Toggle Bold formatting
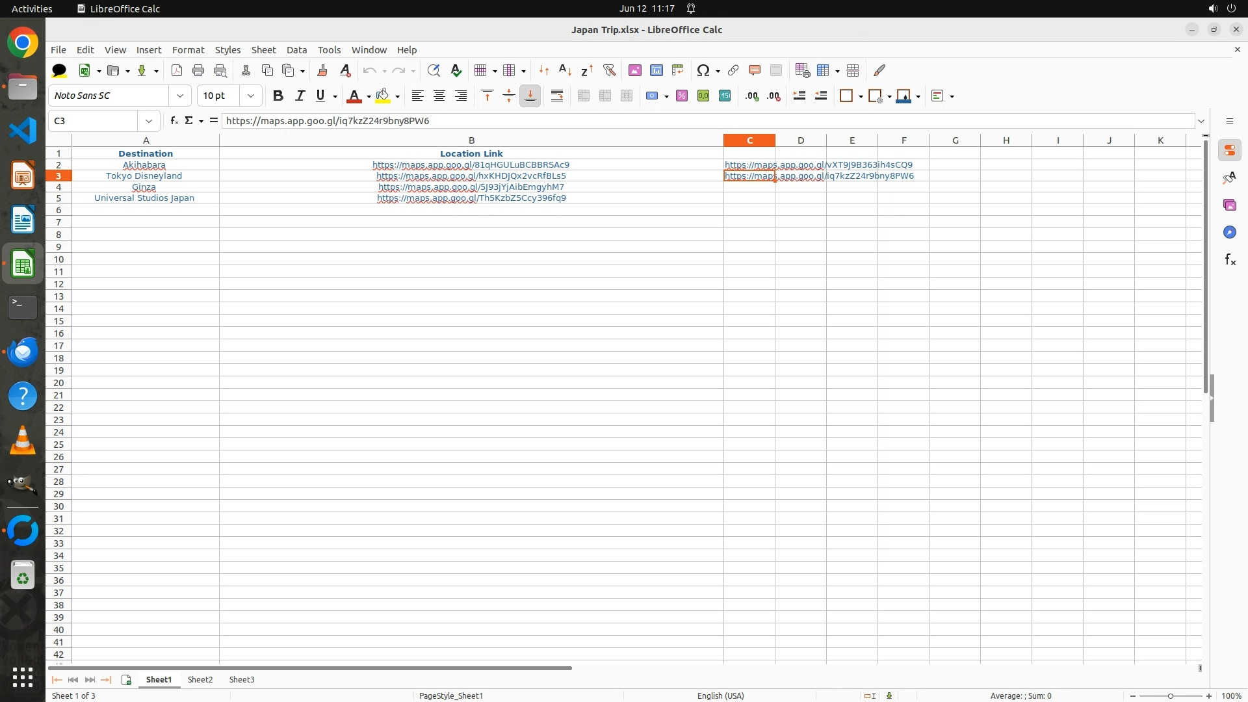Viewport: 1248px width, 702px height. click(x=278, y=96)
